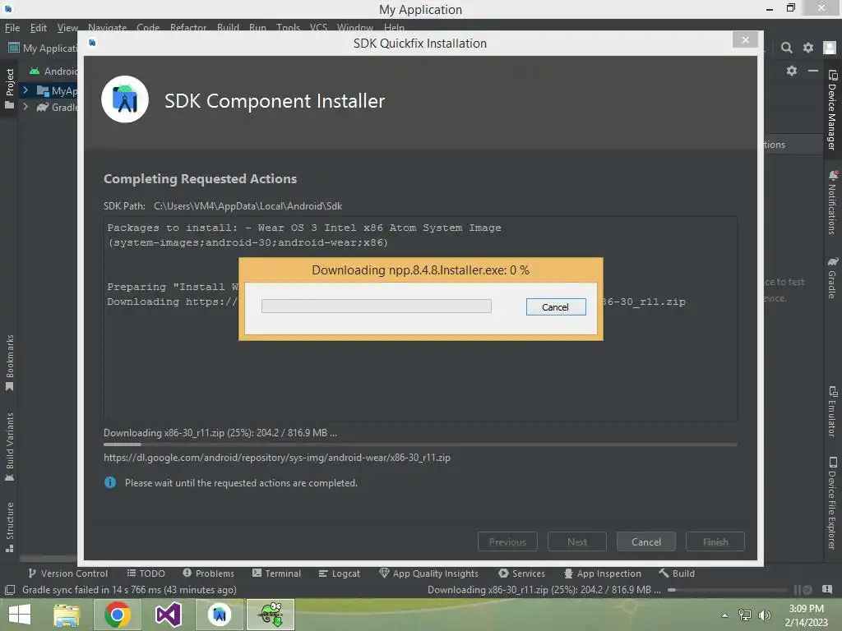
Task: Click the disabled Previous button
Action: coord(507,542)
